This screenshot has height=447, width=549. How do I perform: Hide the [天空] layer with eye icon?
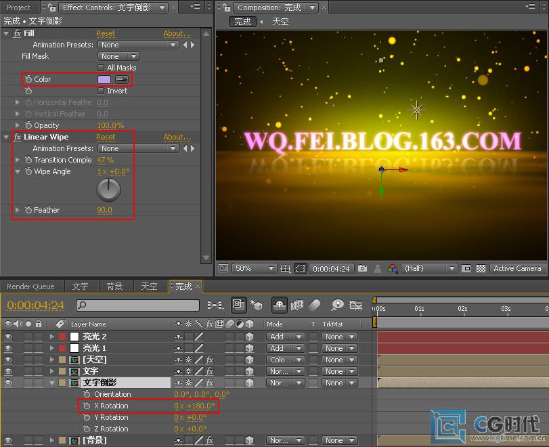point(7,360)
